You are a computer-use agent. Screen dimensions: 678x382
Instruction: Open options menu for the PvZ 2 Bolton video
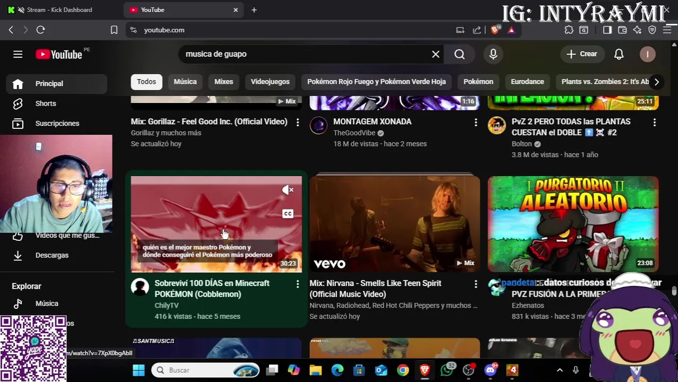click(655, 123)
